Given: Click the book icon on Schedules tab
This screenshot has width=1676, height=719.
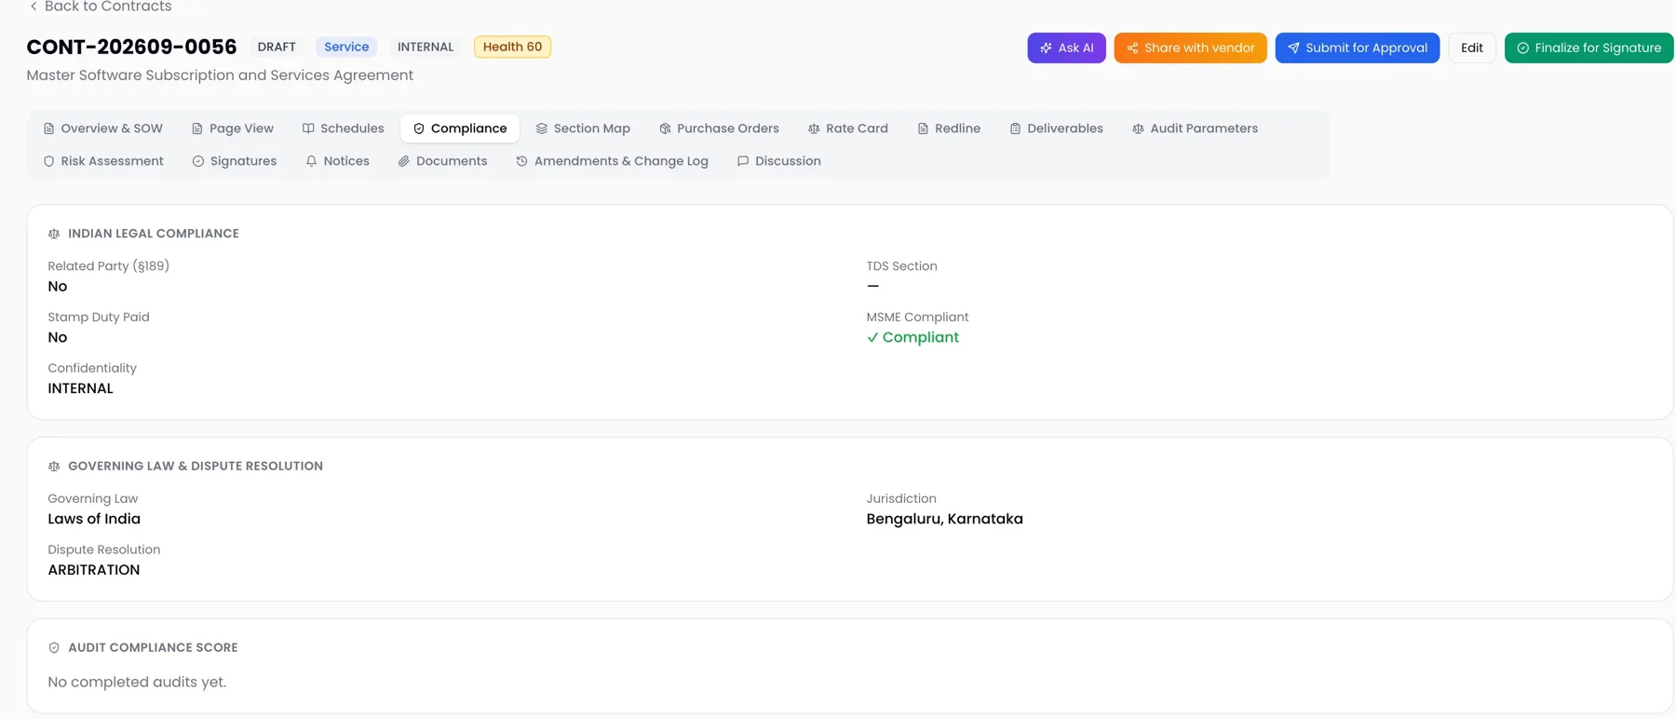Looking at the screenshot, I should click(308, 129).
